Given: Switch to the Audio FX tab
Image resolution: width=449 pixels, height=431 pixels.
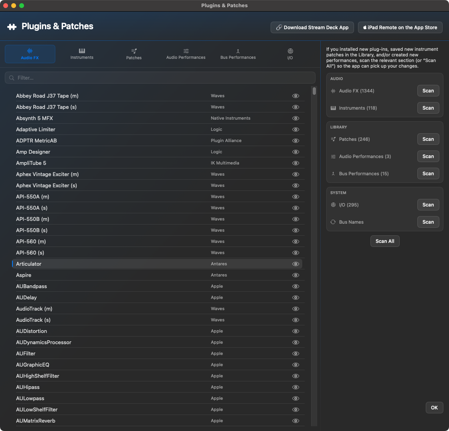Looking at the screenshot, I should tap(30, 54).
